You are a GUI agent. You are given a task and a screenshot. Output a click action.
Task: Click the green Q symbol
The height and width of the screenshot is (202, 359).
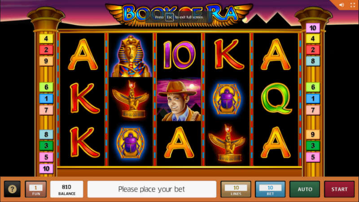point(276,98)
